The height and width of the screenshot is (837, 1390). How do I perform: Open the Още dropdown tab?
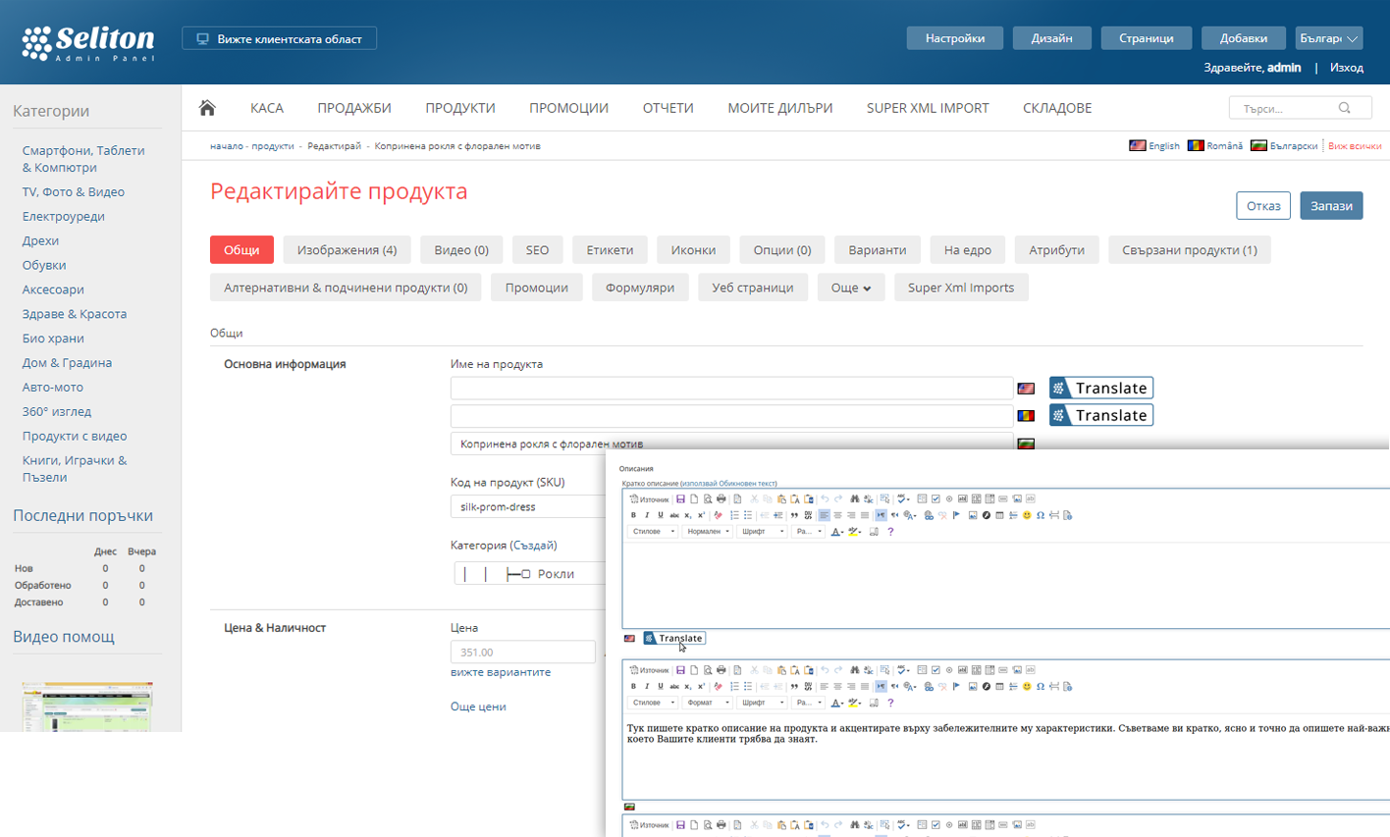click(x=850, y=288)
